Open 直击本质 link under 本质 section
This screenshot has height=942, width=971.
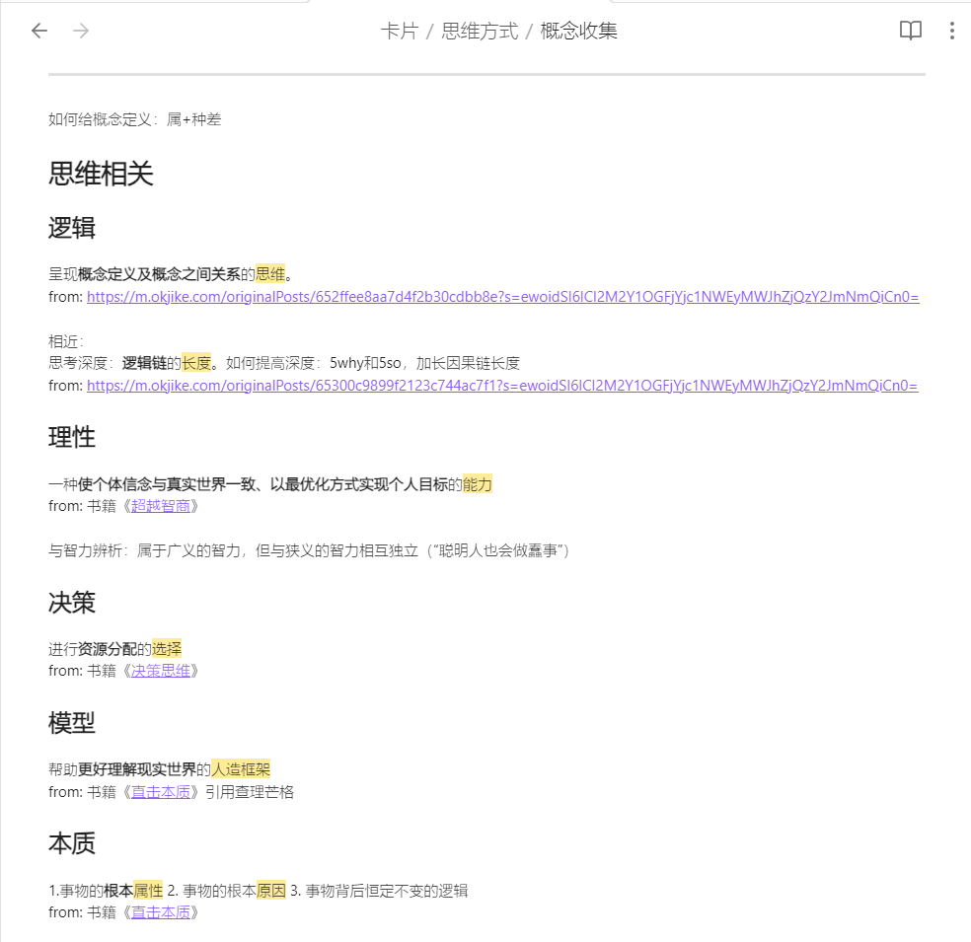tap(161, 912)
